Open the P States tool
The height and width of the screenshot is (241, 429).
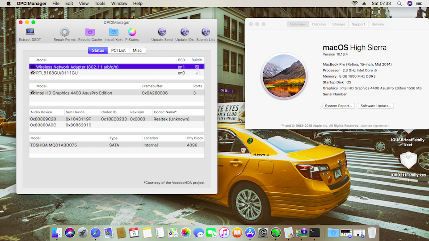132,32
